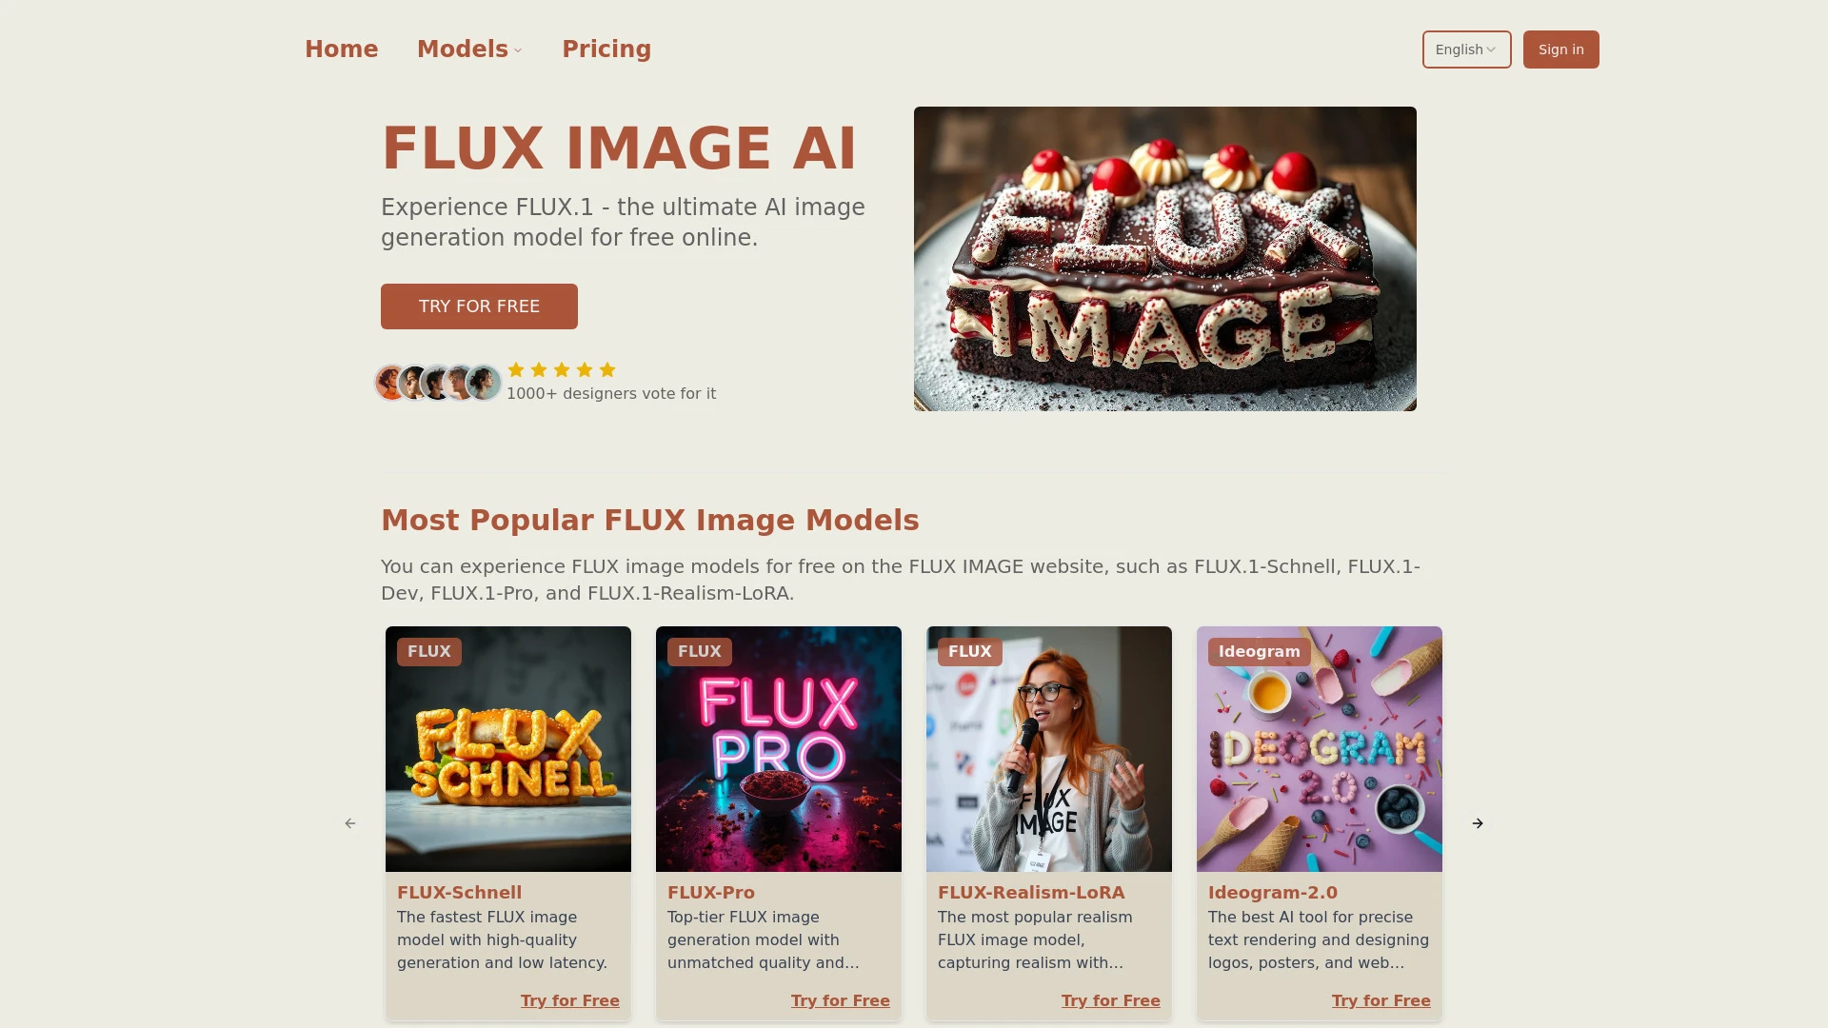Click the FLUX-Pro model icon
Viewport: 1828px width, 1028px height.
coord(779,748)
